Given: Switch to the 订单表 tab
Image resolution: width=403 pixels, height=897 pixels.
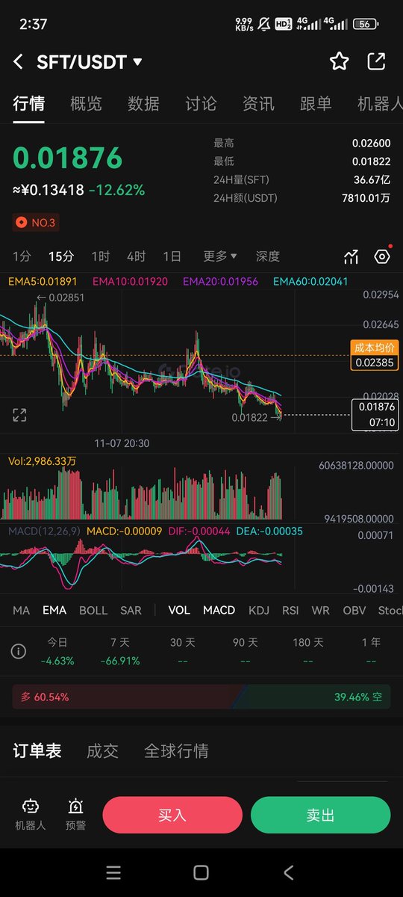Looking at the screenshot, I should pyautogui.click(x=37, y=750).
